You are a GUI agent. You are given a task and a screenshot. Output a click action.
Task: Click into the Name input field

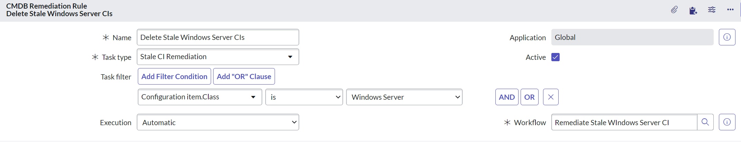coord(218,37)
